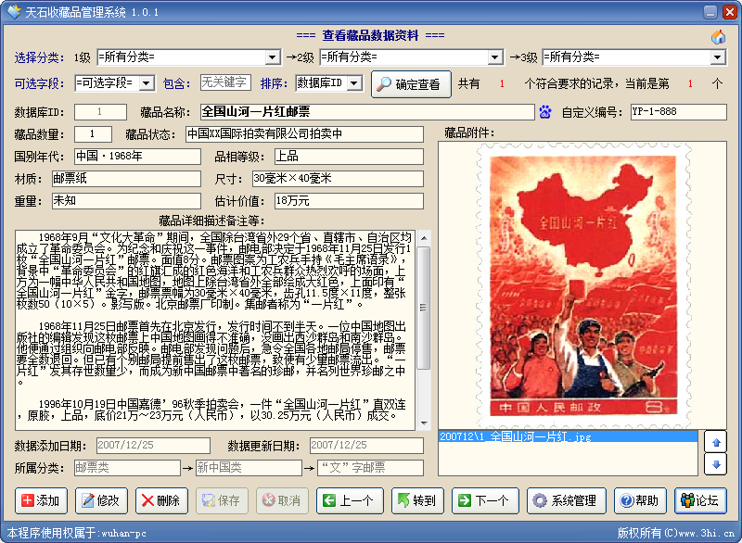The width and height of the screenshot is (742, 543).
Task: Select attachment 200712\1_全国山河一片红.jpg
Action: click(x=568, y=436)
